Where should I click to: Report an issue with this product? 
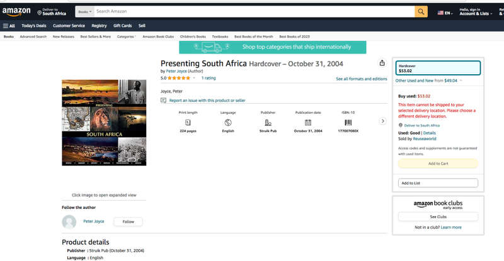coord(207,101)
